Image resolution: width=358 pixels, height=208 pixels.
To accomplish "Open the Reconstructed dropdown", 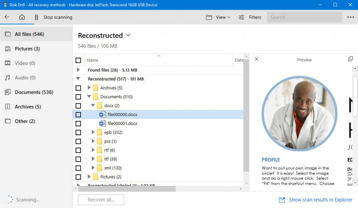I will (128, 35).
